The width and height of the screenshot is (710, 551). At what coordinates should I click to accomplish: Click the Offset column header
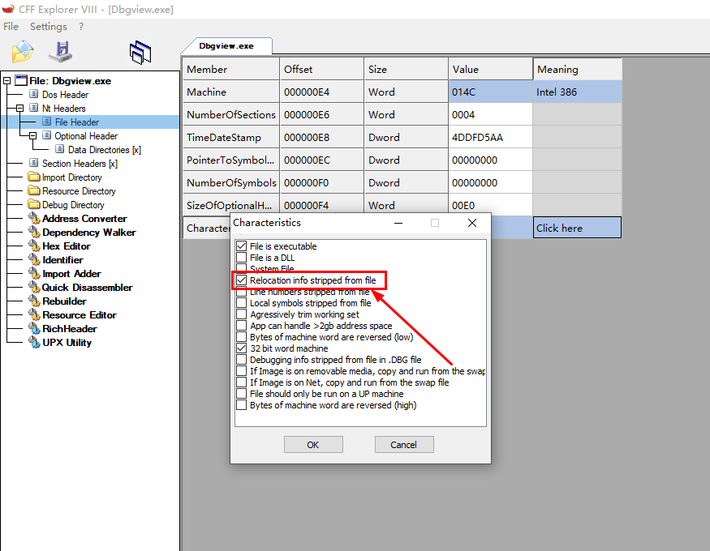point(322,69)
